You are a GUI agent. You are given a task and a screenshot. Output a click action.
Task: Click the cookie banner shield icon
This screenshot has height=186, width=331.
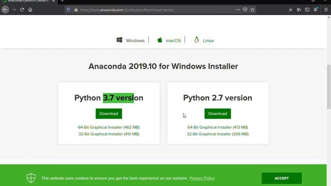pyautogui.click(x=31, y=178)
